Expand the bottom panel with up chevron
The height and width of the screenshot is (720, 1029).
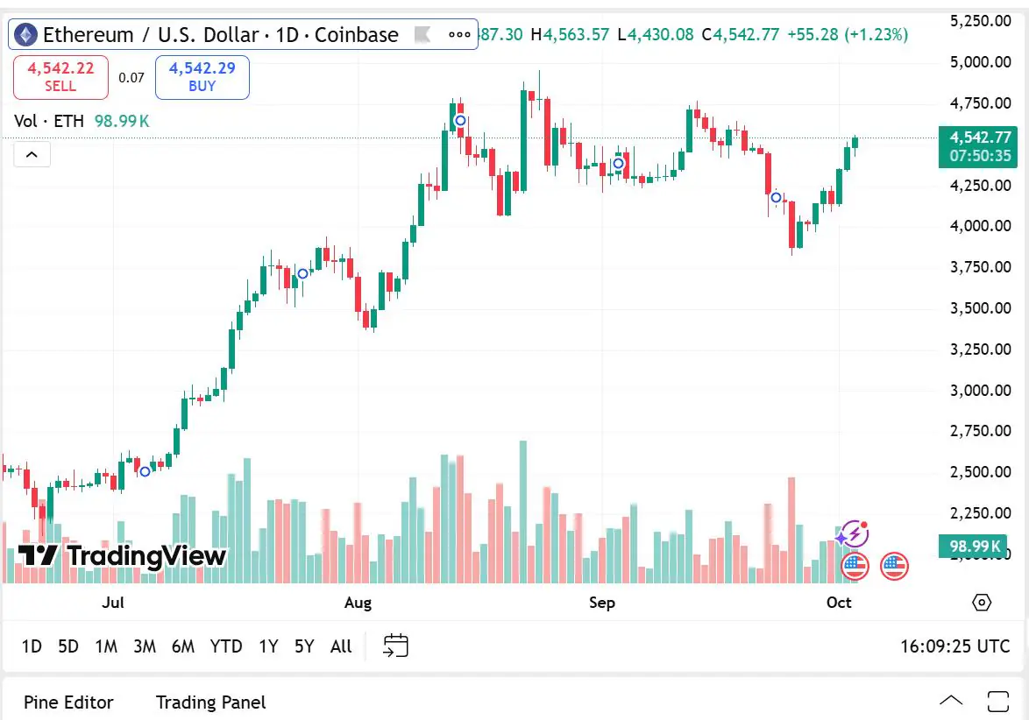pos(951,702)
